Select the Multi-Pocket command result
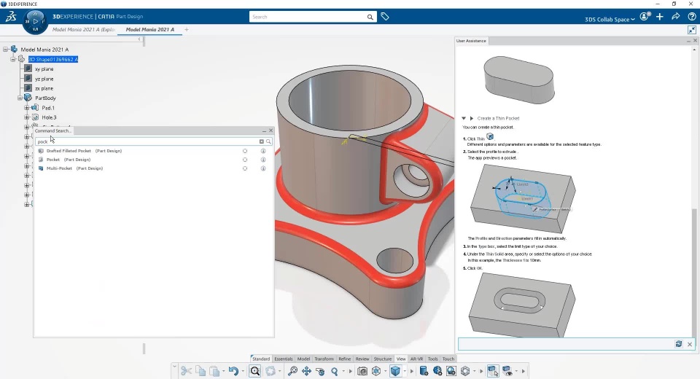 [74, 168]
